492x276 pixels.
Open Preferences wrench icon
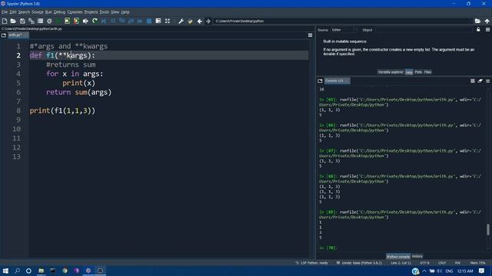click(x=181, y=21)
